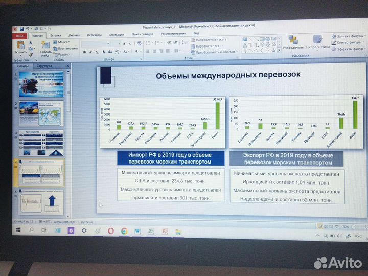Toggle strikethrough (abc) formatting
The height and width of the screenshot is (276, 368).
(110, 52)
